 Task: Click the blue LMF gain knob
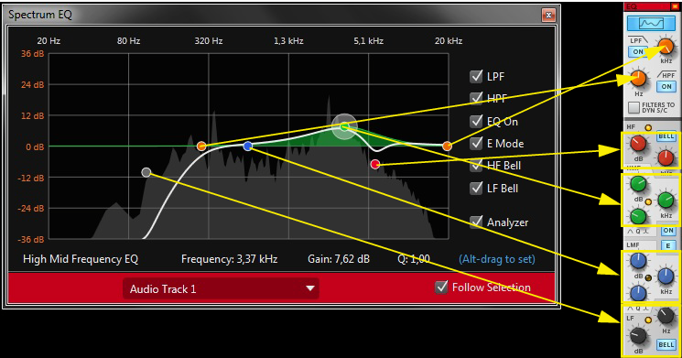(x=638, y=261)
